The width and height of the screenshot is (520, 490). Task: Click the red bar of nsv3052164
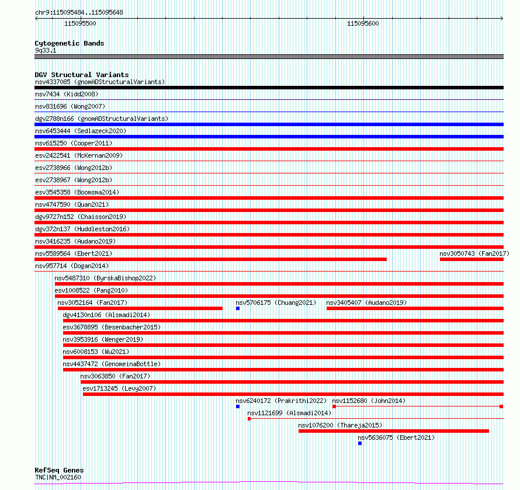[140, 308]
